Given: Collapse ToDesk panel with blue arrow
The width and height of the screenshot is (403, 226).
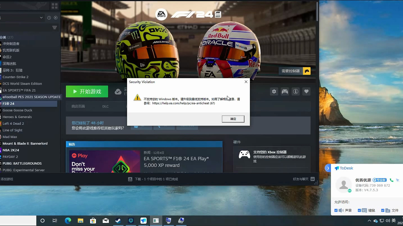Looking at the screenshot, I should [x=328, y=168].
